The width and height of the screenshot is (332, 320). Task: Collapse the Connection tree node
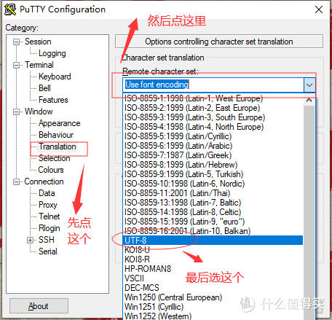(x=16, y=182)
